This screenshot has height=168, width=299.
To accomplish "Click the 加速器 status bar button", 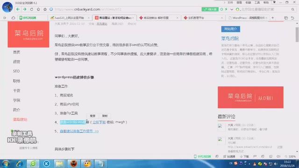I will point(229,156).
